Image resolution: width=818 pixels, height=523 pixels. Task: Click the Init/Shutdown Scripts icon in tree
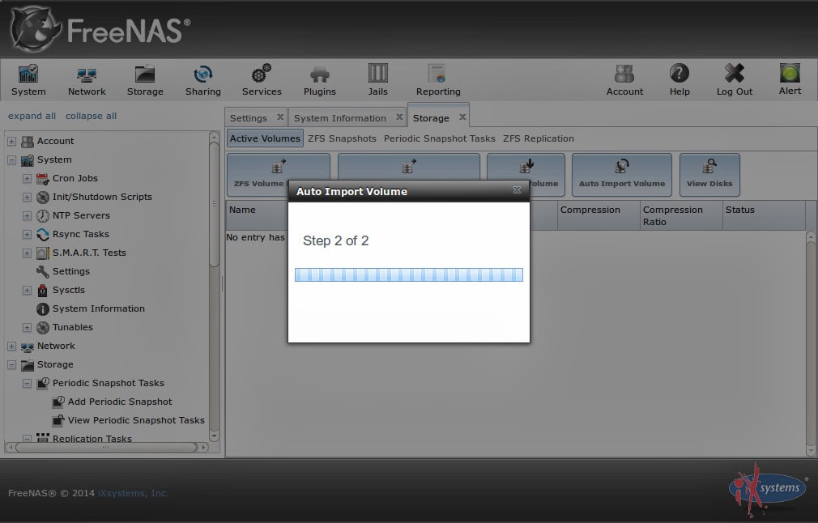43,197
